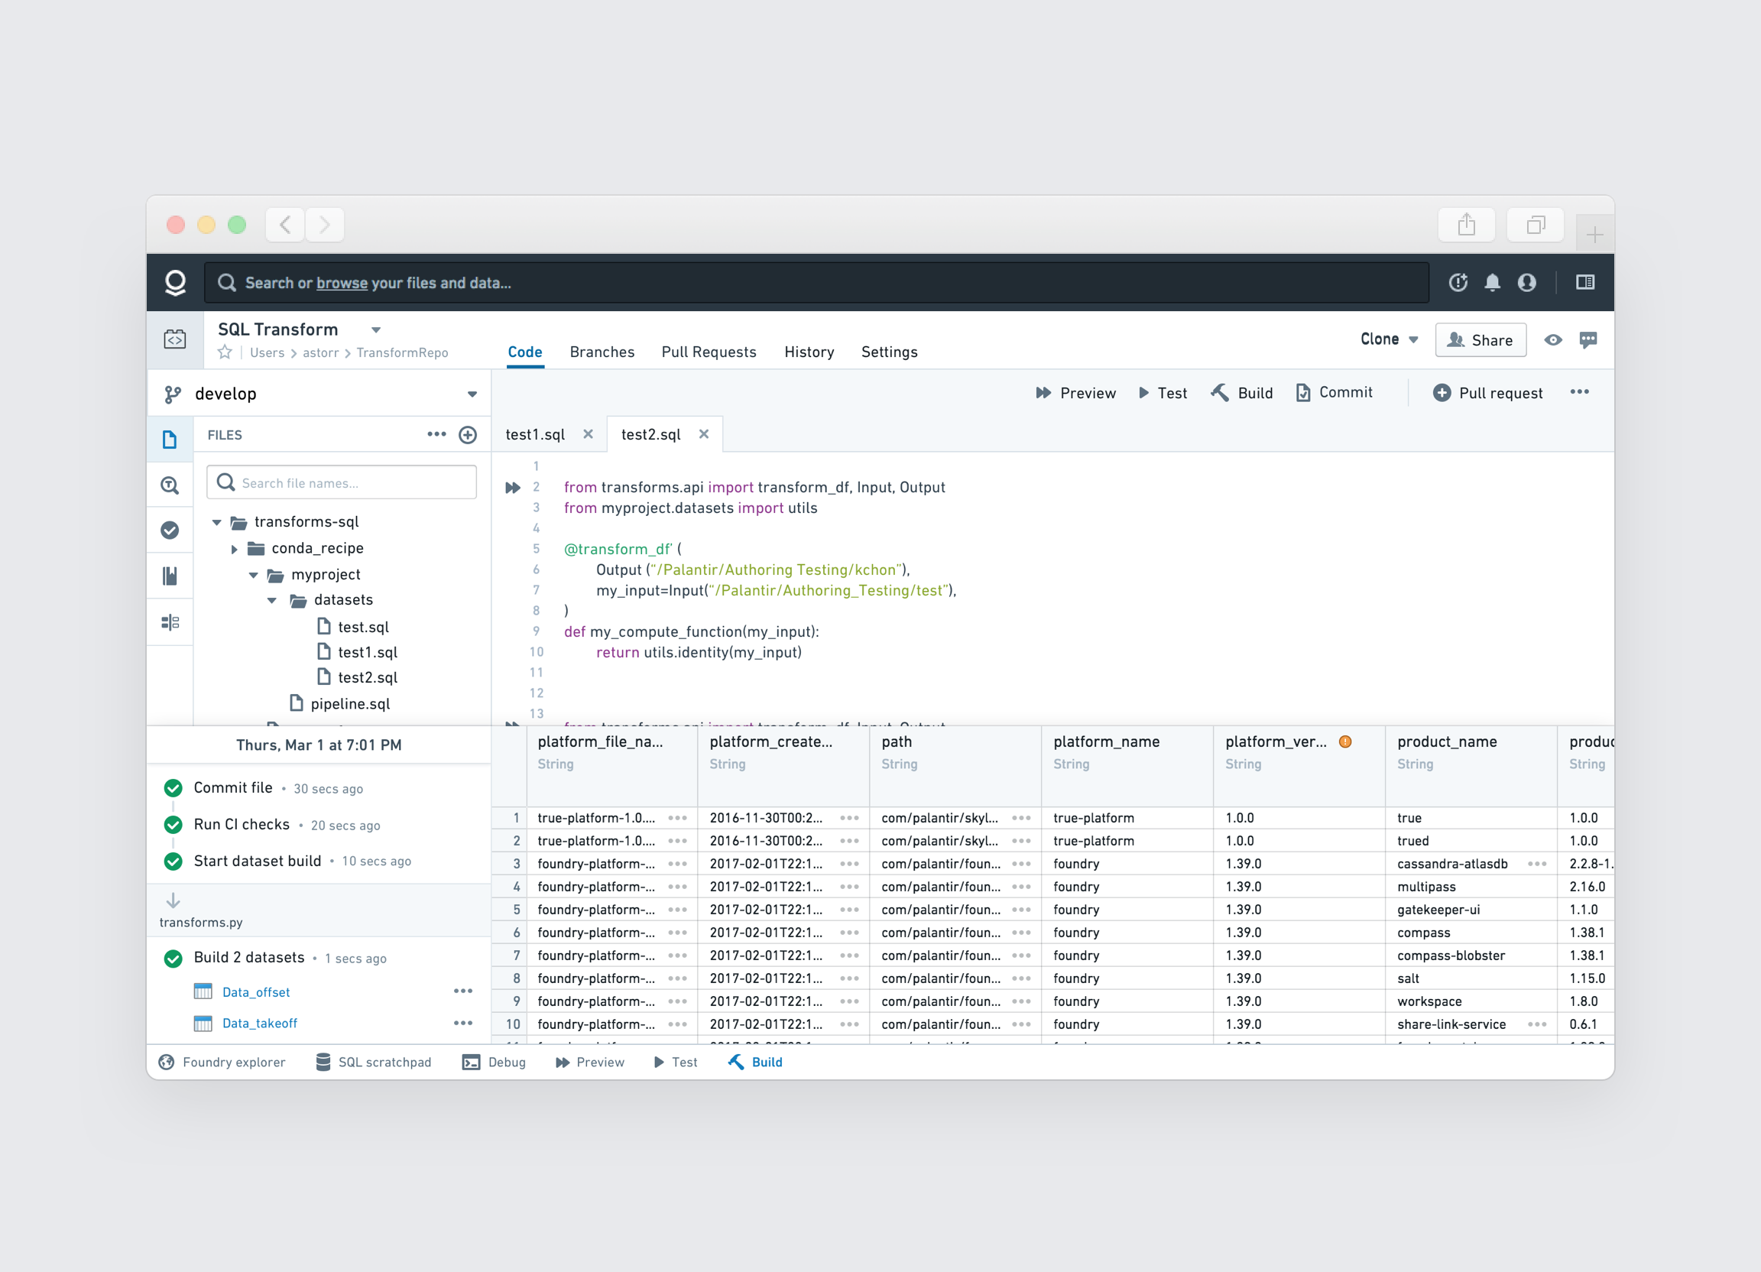Star the SQL Transform repository

click(225, 352)
